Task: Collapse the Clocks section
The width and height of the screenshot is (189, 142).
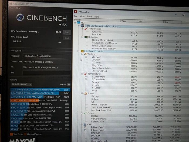Action: pos(81,124)
